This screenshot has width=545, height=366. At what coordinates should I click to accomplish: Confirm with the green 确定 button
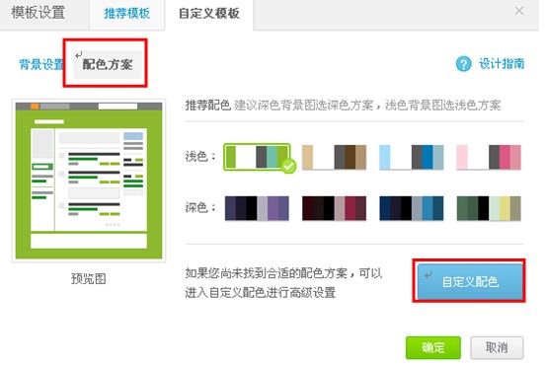(433, 347)
